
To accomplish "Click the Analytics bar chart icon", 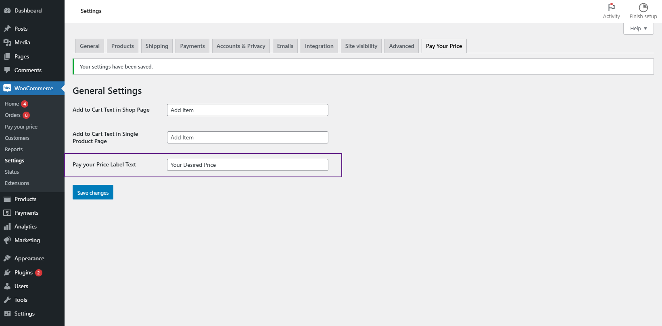I will point(7,226).
